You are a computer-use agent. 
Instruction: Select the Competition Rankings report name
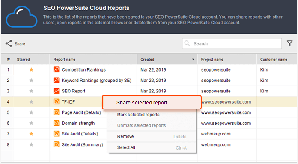coord(83,69)
